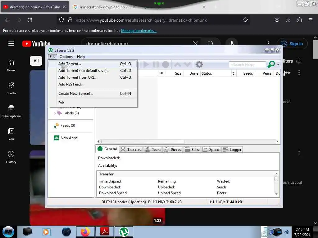This screenshot has width=318, height=238.
Task: Sort by the Size column header
Action: pos(175,73)
